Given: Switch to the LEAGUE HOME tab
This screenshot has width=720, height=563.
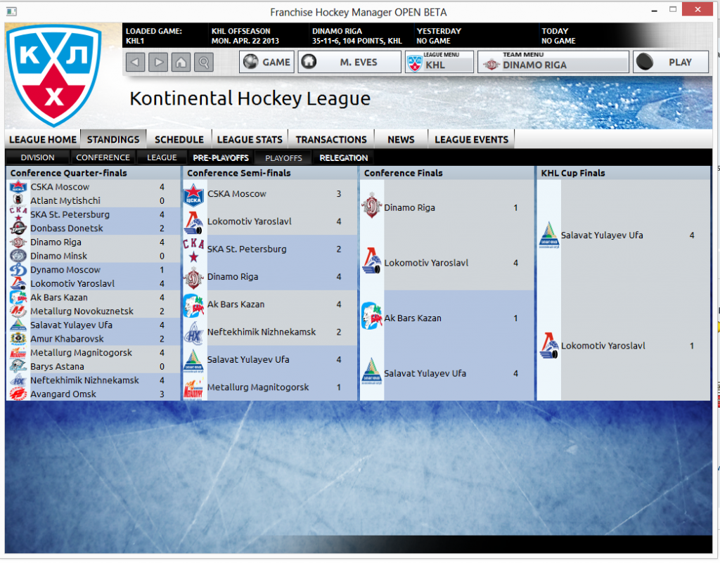Looking at the screenshot, I should (43, 139).
